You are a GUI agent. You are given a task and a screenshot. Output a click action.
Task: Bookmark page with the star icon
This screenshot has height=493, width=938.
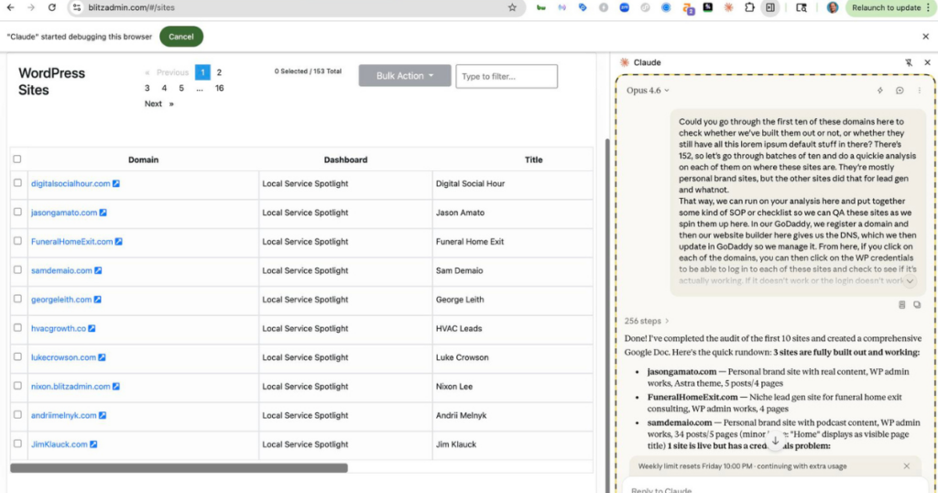512,7
